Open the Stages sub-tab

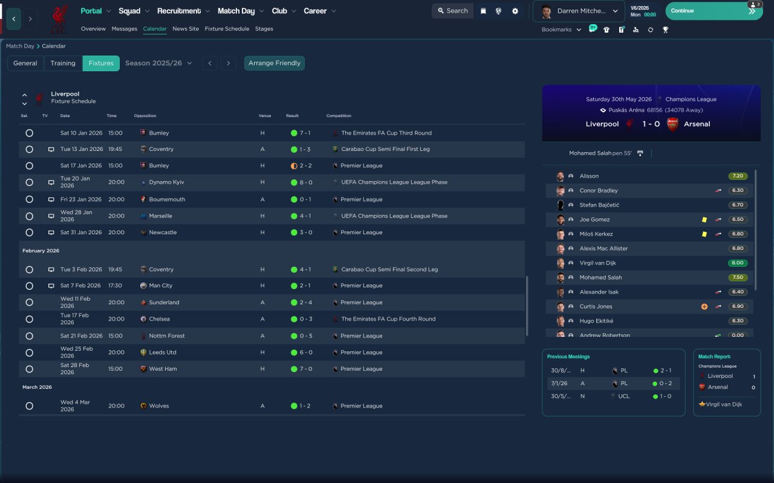264,29
